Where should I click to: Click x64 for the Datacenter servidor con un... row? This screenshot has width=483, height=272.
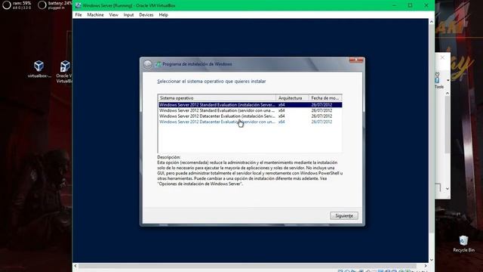pos(281,122)
